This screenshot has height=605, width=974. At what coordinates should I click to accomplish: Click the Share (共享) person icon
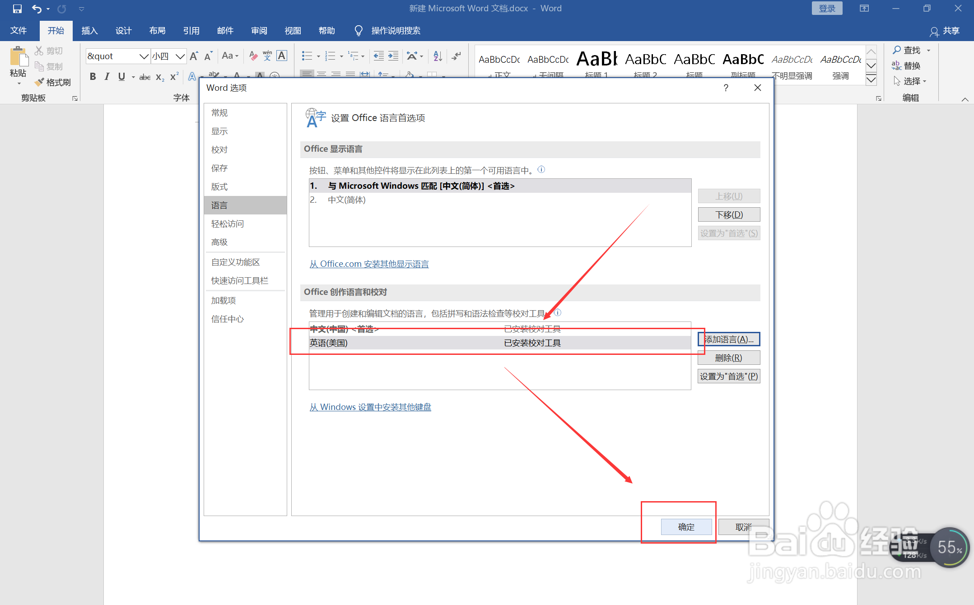click(934, 31)
